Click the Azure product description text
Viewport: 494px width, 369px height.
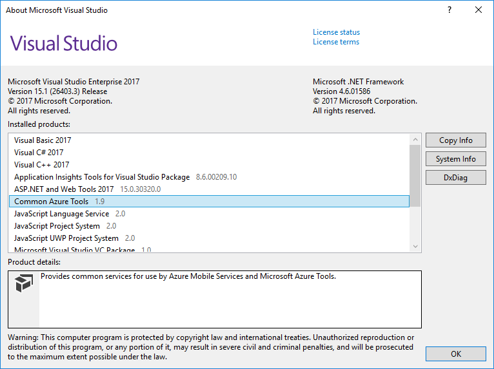pyautogui.click(x=188, y=276)
